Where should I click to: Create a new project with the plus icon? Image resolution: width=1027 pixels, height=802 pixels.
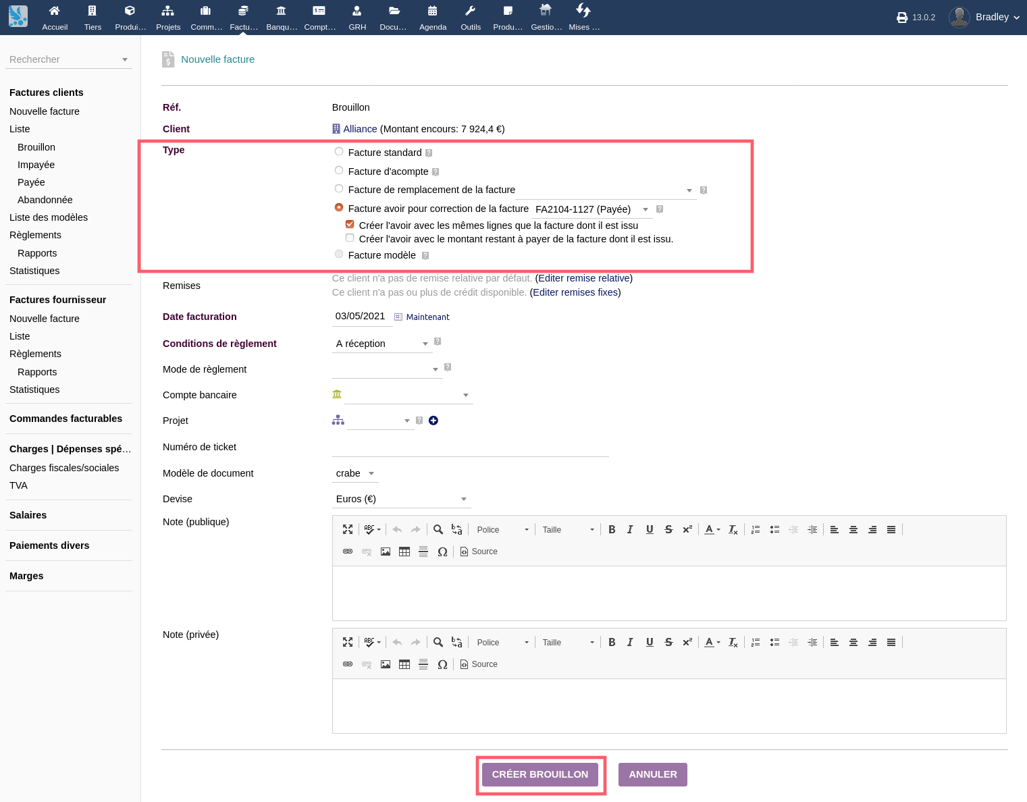click(x=433, y=420)
